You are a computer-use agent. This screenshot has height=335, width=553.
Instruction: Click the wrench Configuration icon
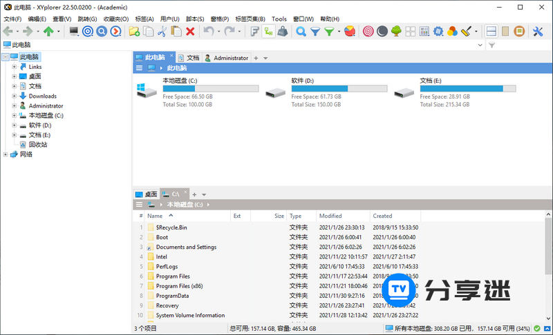point(538,31)
